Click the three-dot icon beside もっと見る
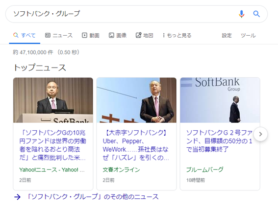The image size is (278, 211). (x=164, y=35)
